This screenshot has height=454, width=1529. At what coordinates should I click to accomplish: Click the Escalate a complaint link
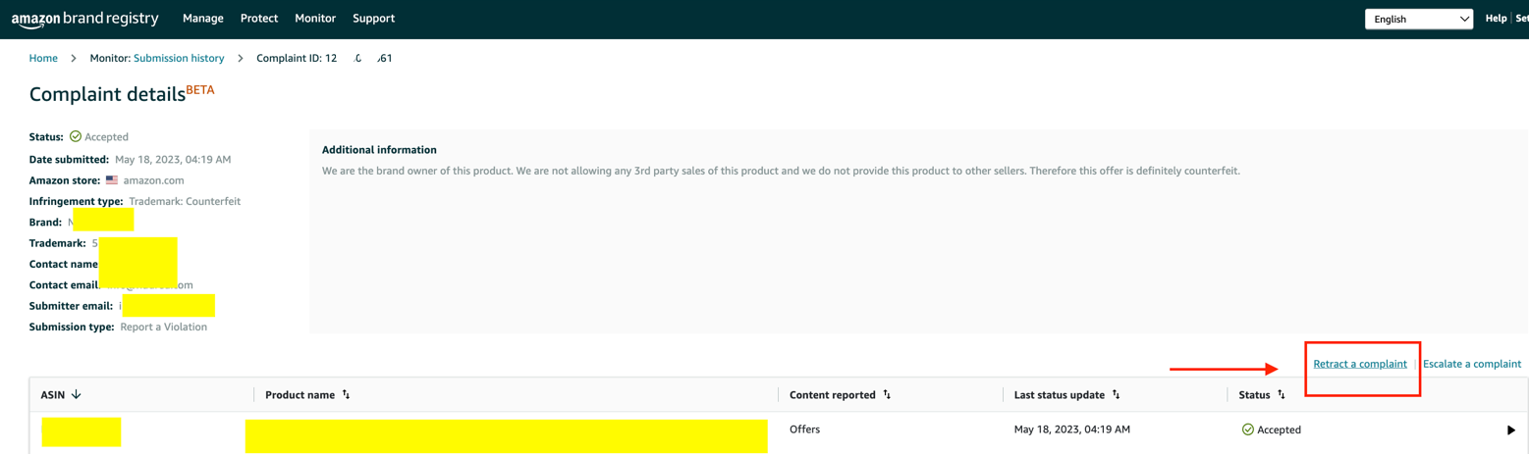point(1471,364)
